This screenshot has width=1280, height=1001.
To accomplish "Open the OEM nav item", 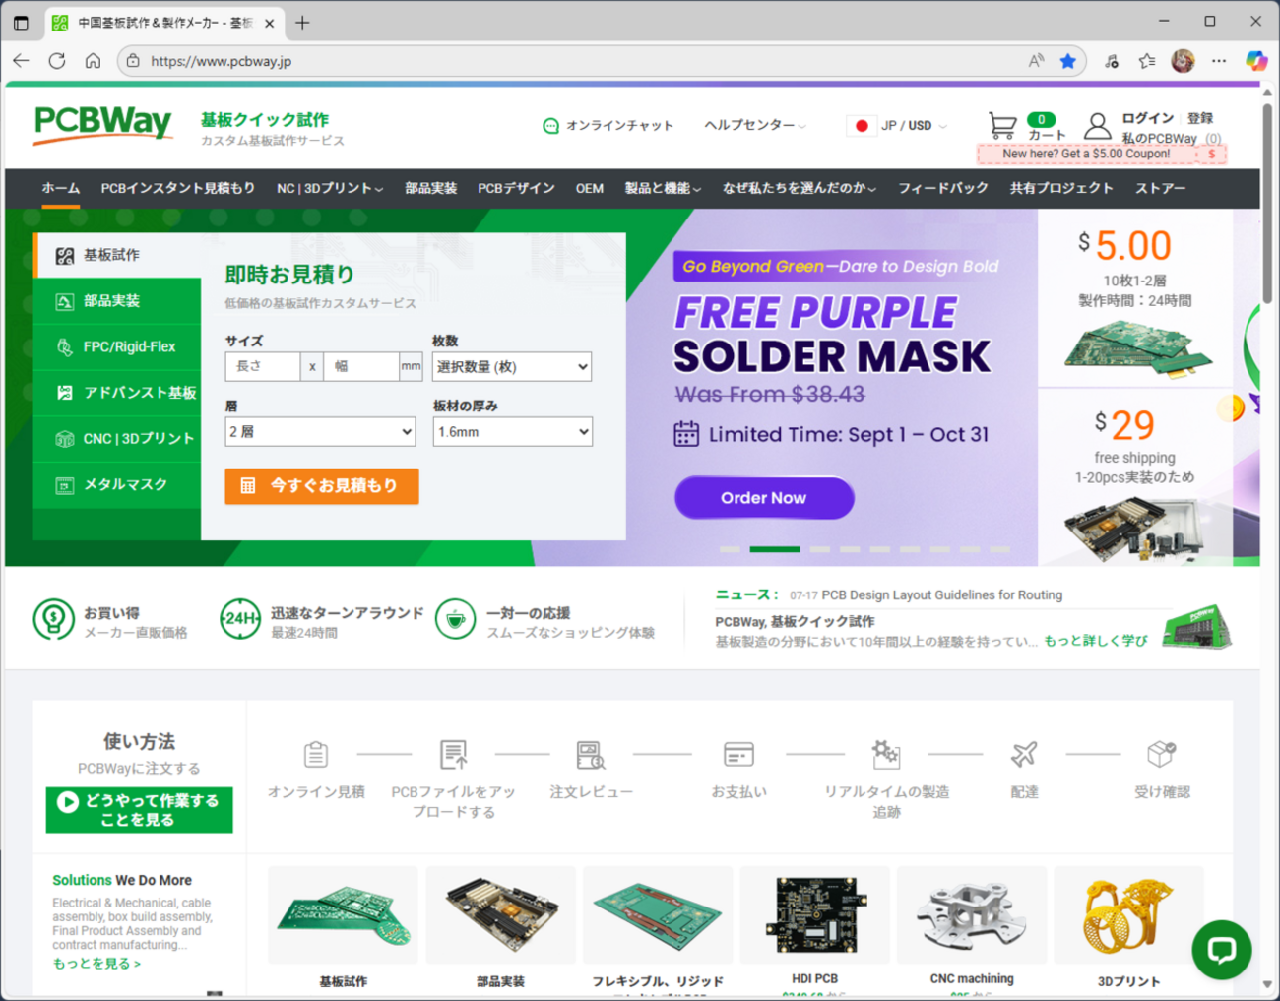I will [x=590, y=188].
